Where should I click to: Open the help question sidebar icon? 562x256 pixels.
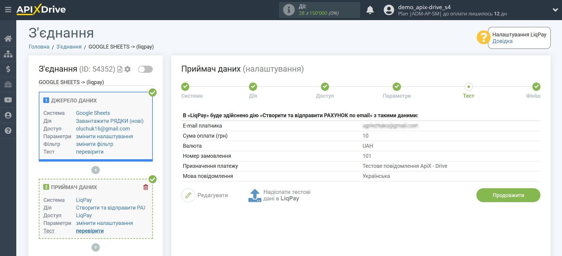tap(8, 131)
